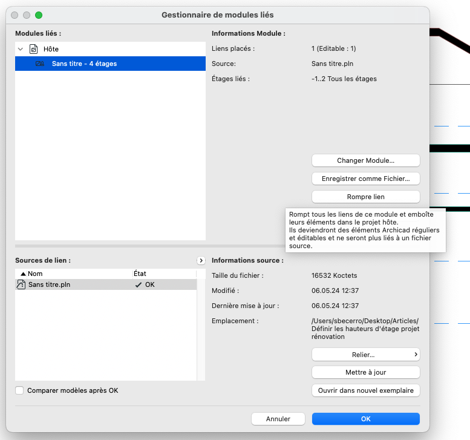Click the Emplacement path /Users/sbecerro/Desktop/Articles/
The width and height of the screenshot is (470, 440).
365,321
